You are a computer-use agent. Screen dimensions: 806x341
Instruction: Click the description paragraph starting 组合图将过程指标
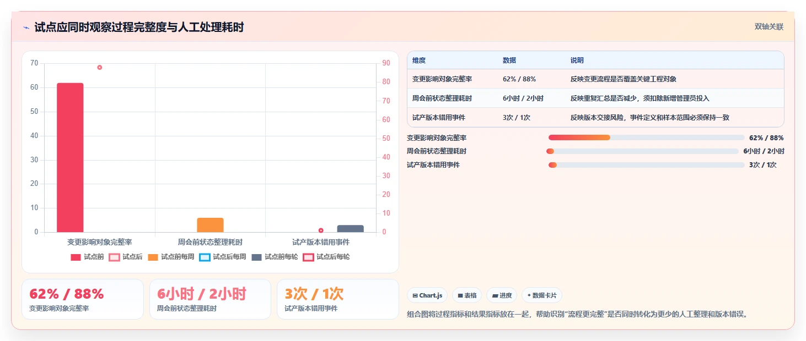tap(577, 315)
